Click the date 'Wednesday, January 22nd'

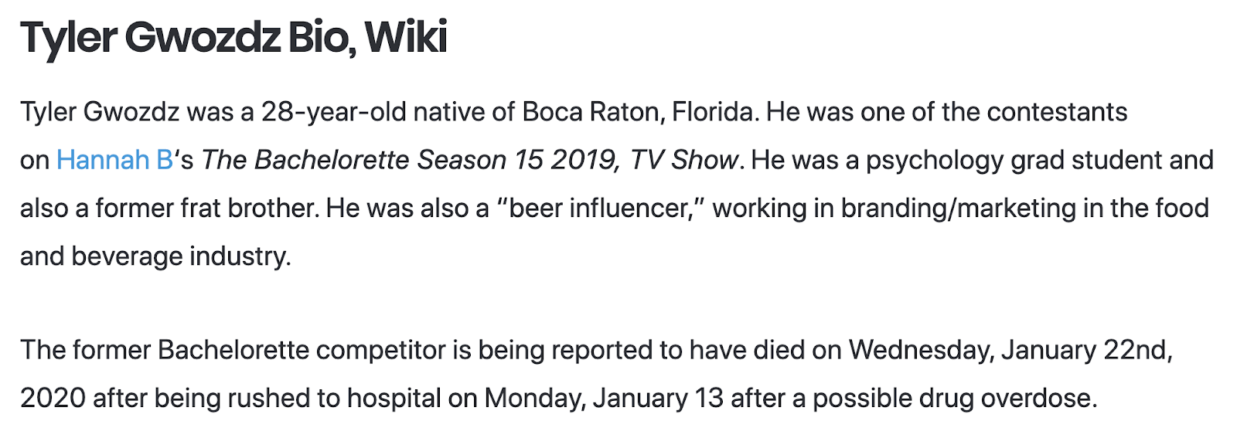pyautogui.click(x=1010, y=350)
